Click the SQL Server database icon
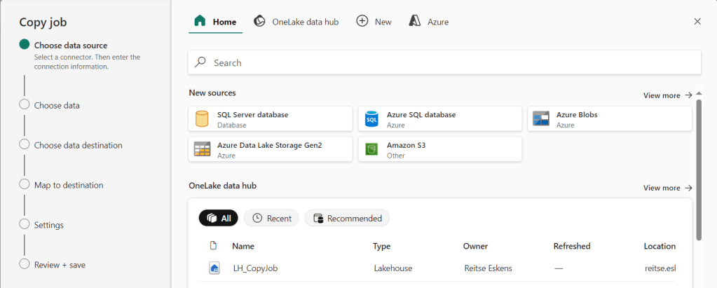The height and width of the screenshot is (288, 717). [203, 119]
